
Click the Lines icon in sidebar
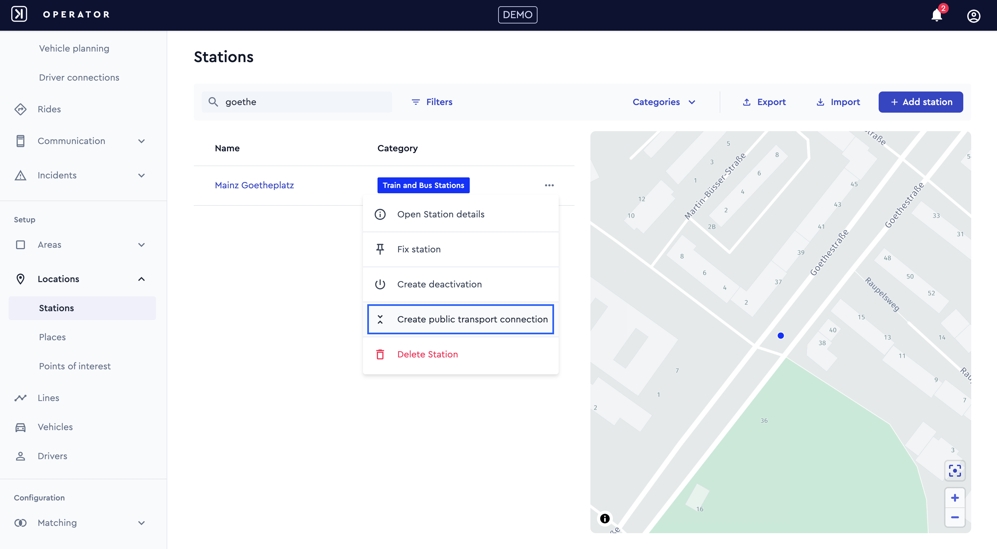20,398
